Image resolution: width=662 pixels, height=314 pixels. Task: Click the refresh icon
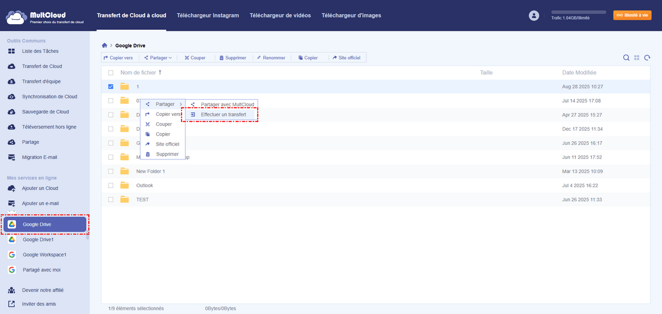647,58
